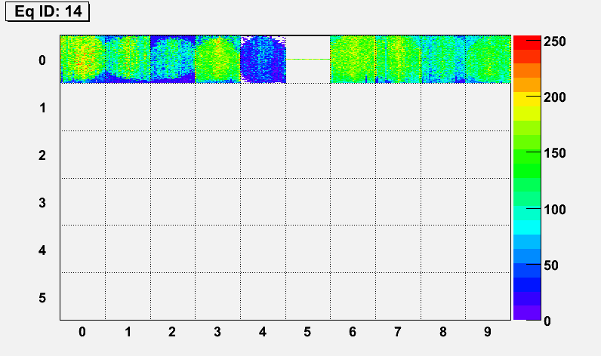Click the palette scale label '250'
The image size is (601, 356).
555,41
